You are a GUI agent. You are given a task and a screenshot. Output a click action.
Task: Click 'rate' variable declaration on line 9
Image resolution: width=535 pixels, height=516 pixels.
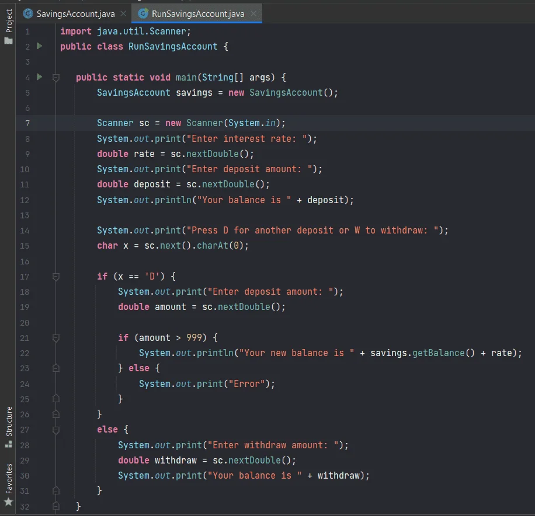point(144,154)
